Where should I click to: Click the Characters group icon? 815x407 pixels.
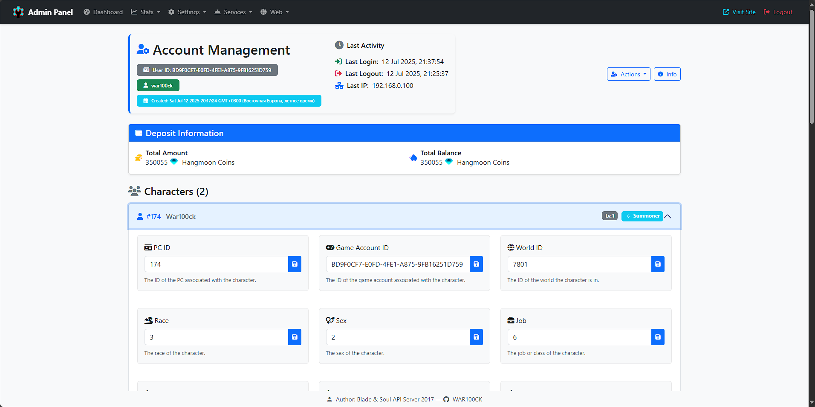point(134,191)
